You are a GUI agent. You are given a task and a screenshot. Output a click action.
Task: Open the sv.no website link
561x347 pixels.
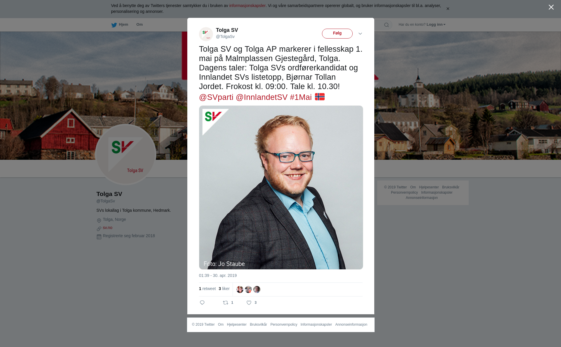tap(108, 228)
